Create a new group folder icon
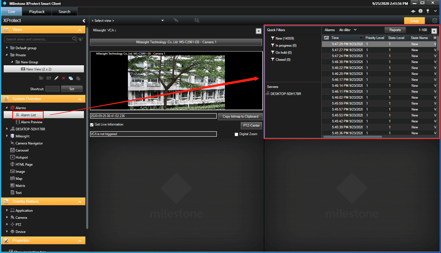Viewport: 441px width, 253px height. point(41,78)
